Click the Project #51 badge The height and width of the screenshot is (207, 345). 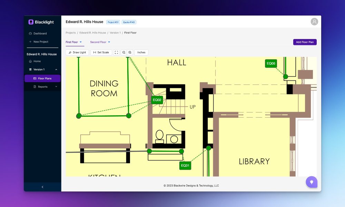[x=113, y=22]
